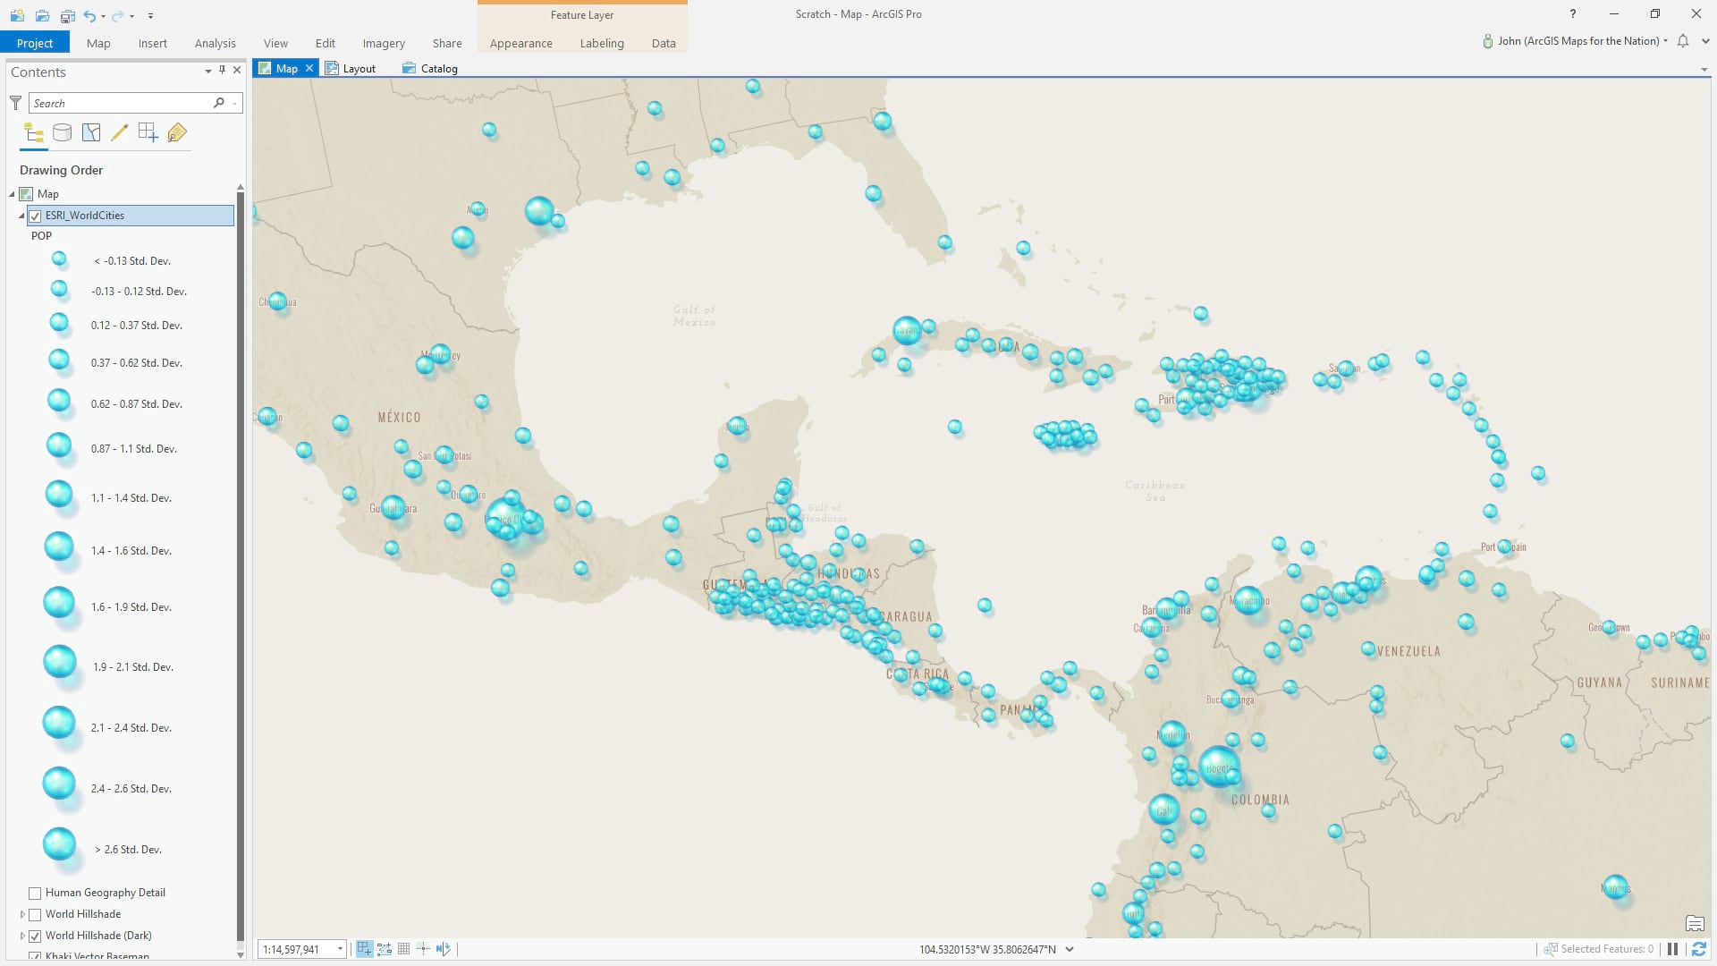Turn on World Hillshade layer
Screen dimensions: 1717x966
(35, 914)
